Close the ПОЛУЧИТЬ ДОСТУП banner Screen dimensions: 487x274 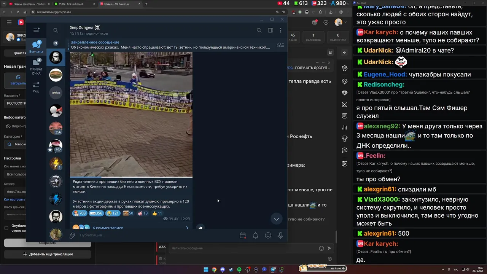(x=329, y=62)
